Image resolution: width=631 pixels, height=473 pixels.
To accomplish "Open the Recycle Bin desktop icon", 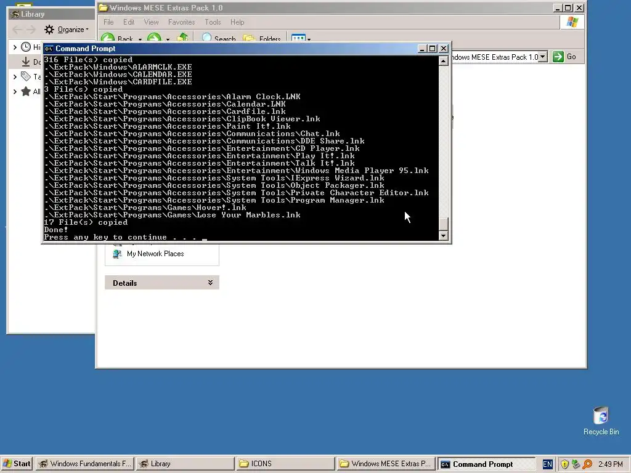I will coord(601,421).
